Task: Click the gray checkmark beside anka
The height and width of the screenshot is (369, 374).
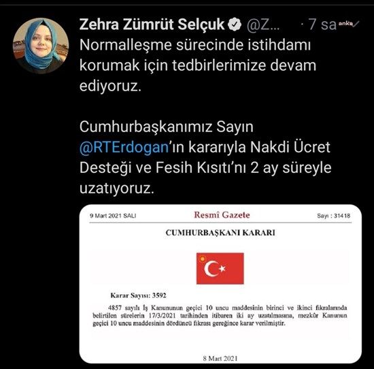Action: click(356, 23)
